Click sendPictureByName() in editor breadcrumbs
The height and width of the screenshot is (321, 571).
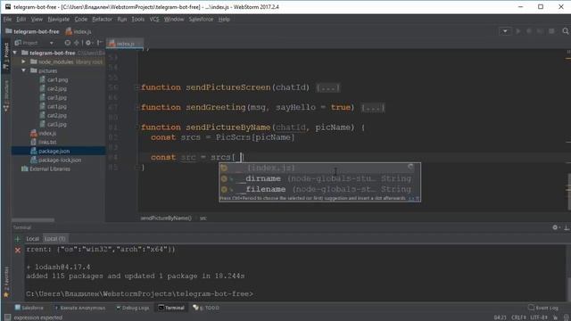[x=166, y=218]
